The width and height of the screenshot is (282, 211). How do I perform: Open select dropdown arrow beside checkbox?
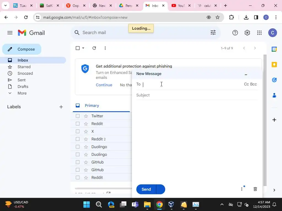coord(83,48)
